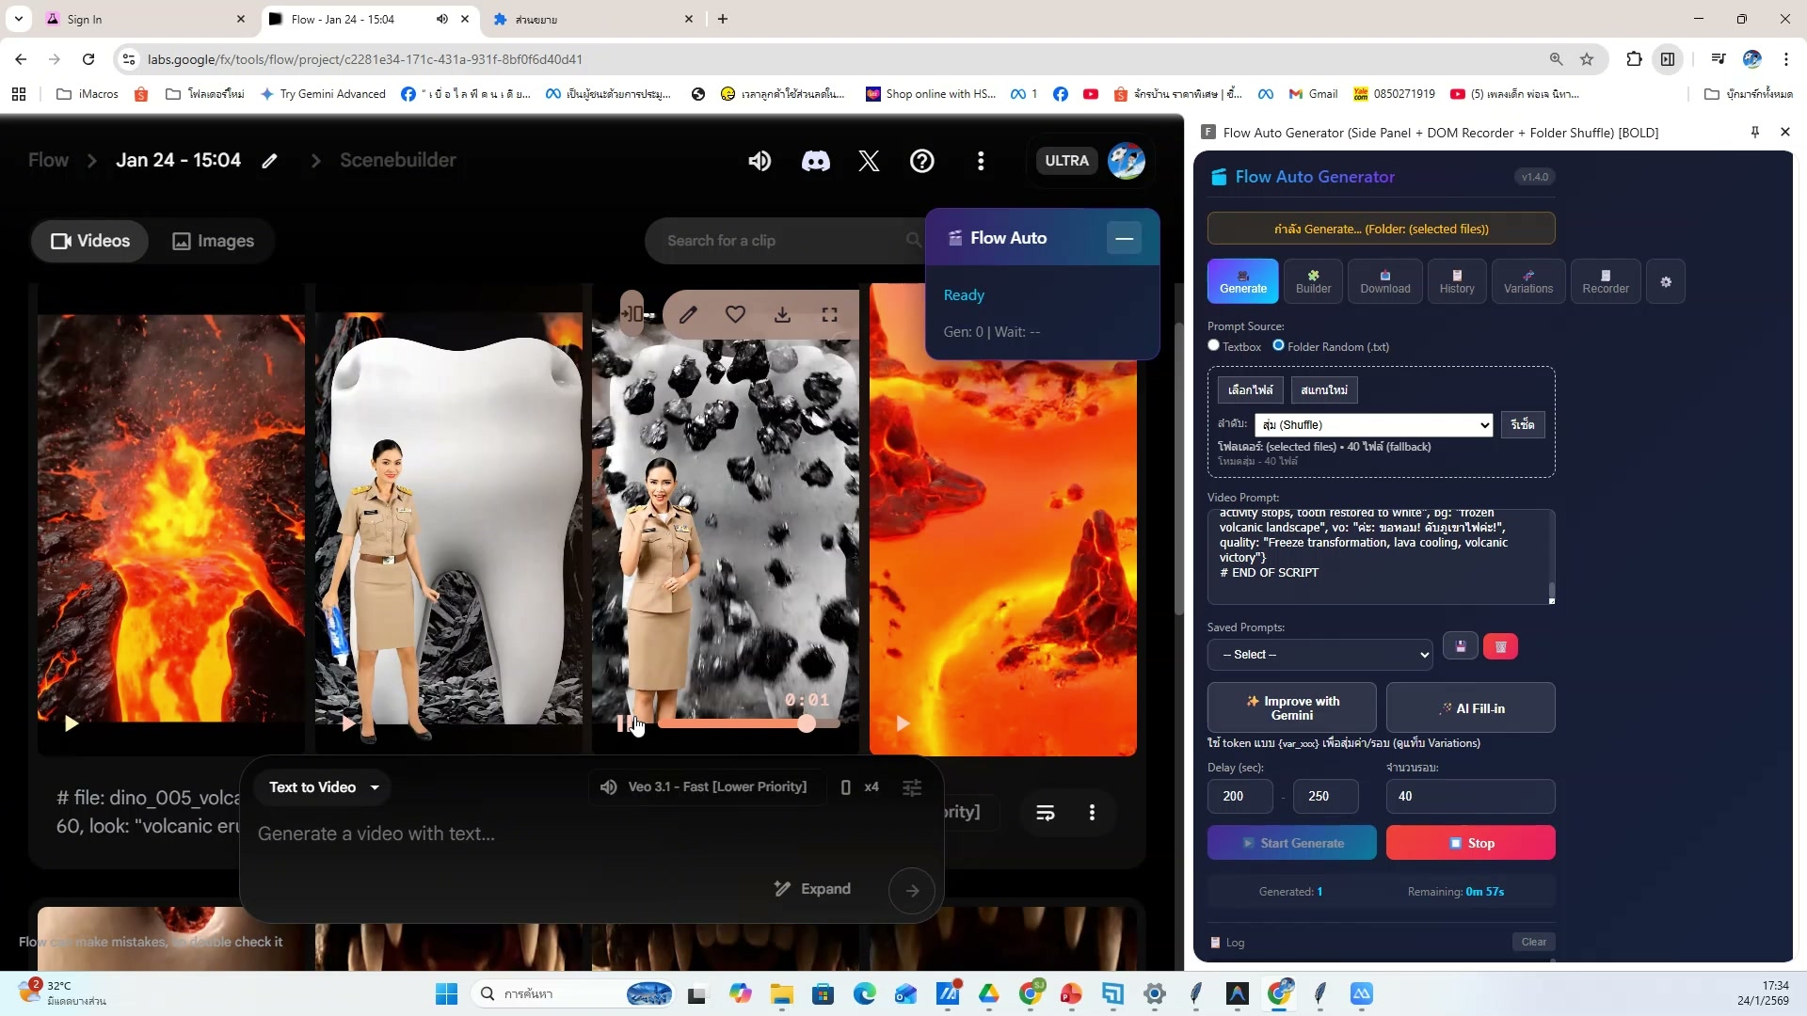Select the Textbox prompt source radio
The image size is (1807, 1016).
(x=1214, y=345)
